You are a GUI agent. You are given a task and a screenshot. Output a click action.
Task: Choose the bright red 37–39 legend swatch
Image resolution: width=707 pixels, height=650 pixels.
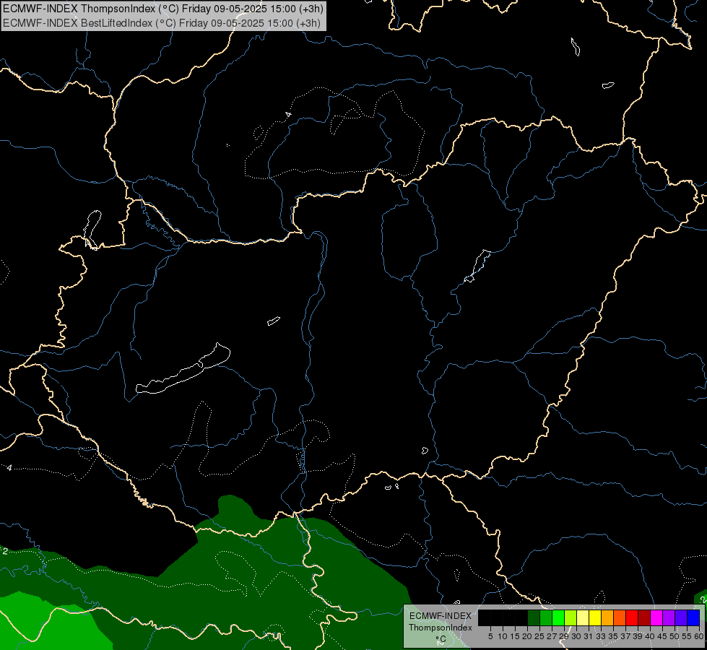[x=632, y=617]
